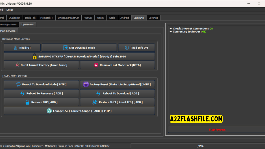Click the Direct Format Factory icon
This screenshot has width=265, height=149.
click(x=17, y=65)
